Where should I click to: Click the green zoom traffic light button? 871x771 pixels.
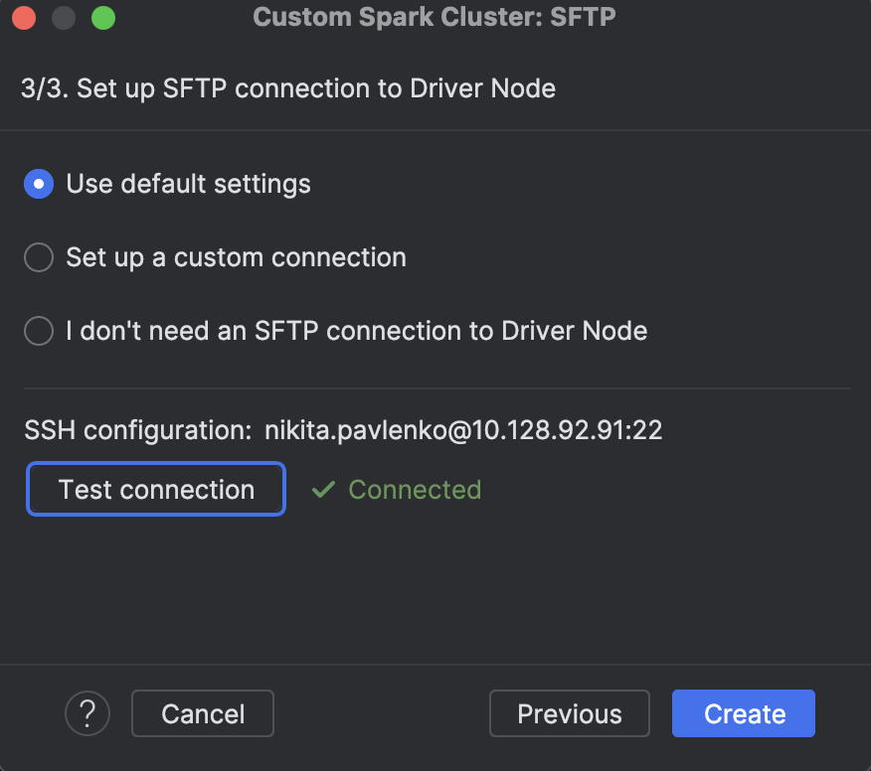pyautogui.click(x=101, y=17)
